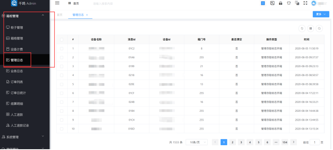Check the checkbox for row 5

[x=62, y=84]
